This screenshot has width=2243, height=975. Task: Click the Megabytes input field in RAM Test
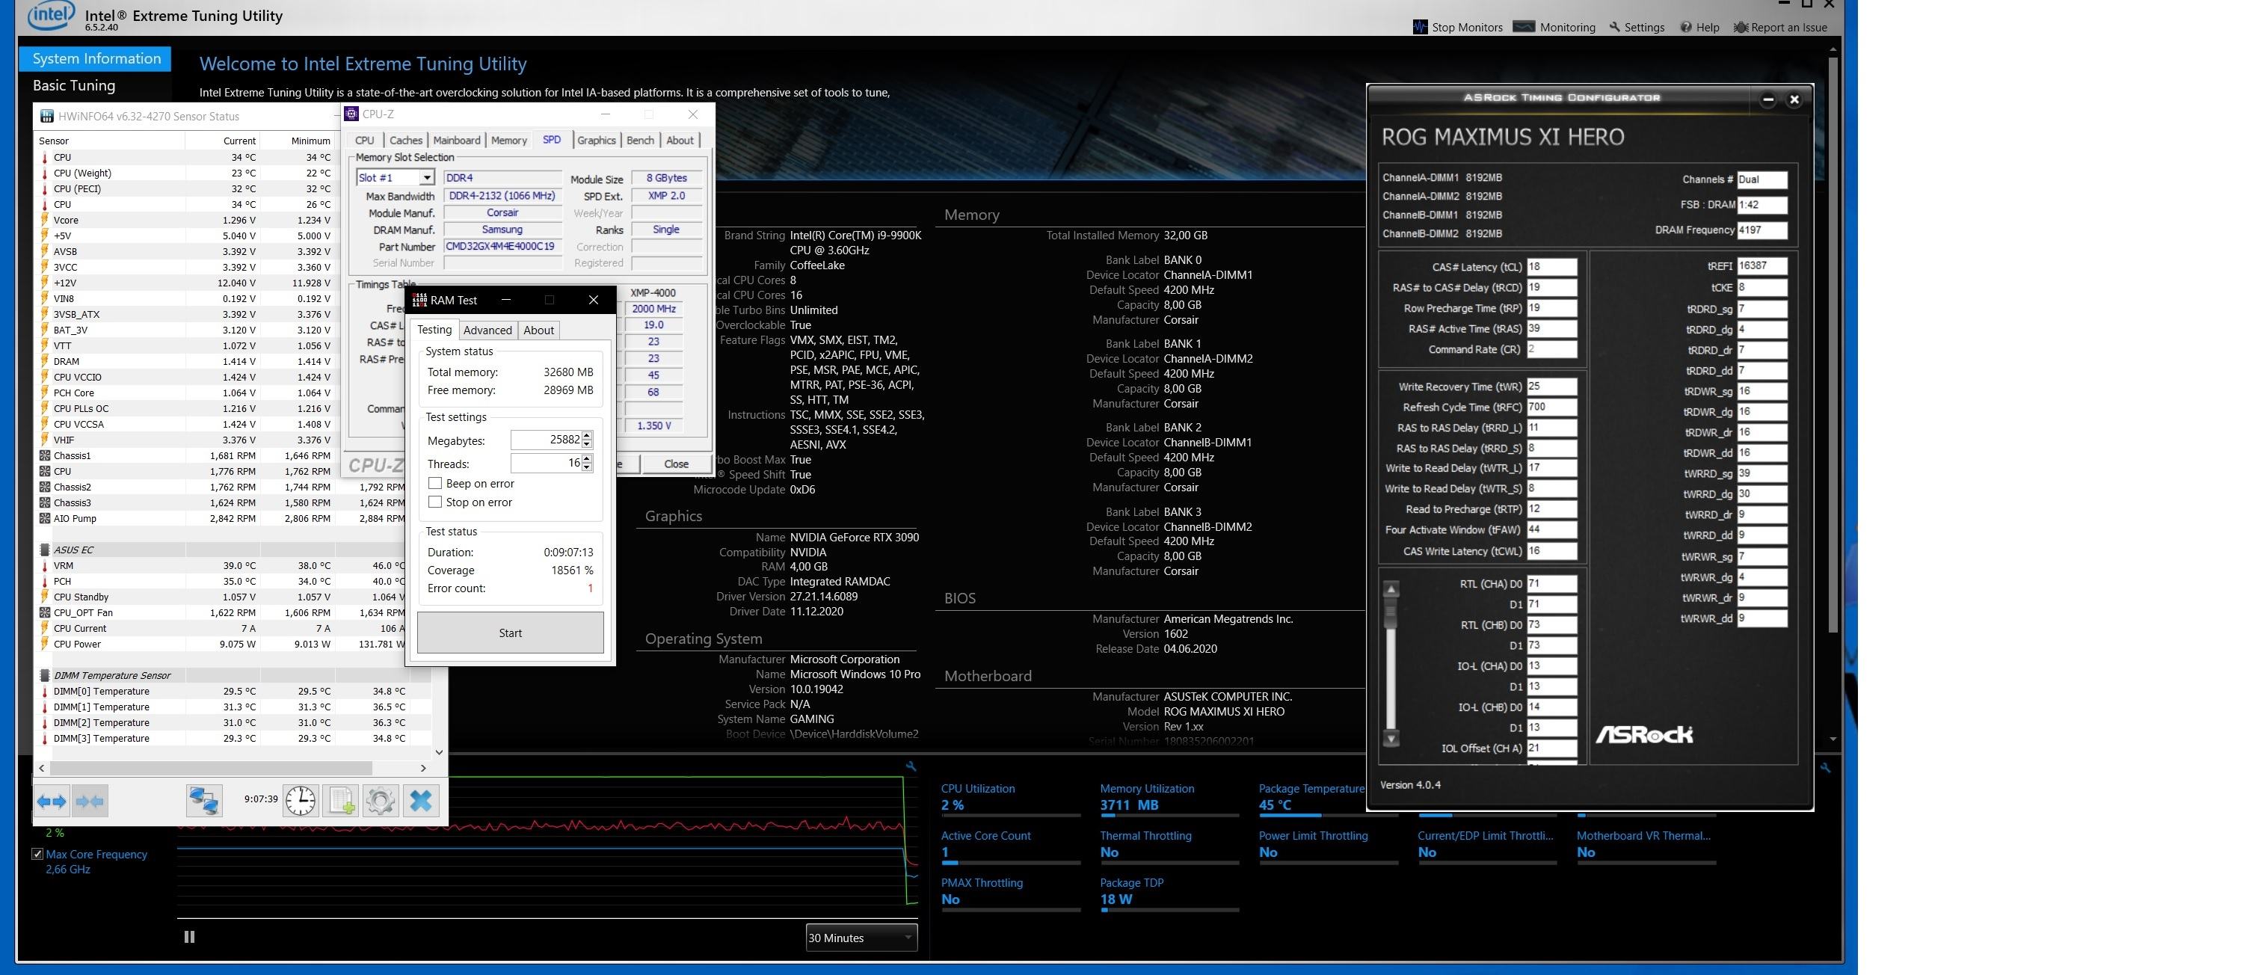pos(546,440)
